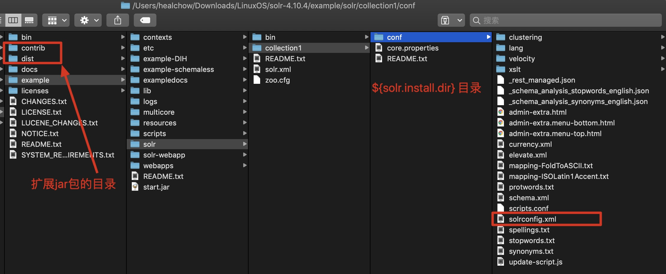Open the exampledocs folder
Viewport: 666px width, 274px height.
pyautogui.click(x=187, y=80)
